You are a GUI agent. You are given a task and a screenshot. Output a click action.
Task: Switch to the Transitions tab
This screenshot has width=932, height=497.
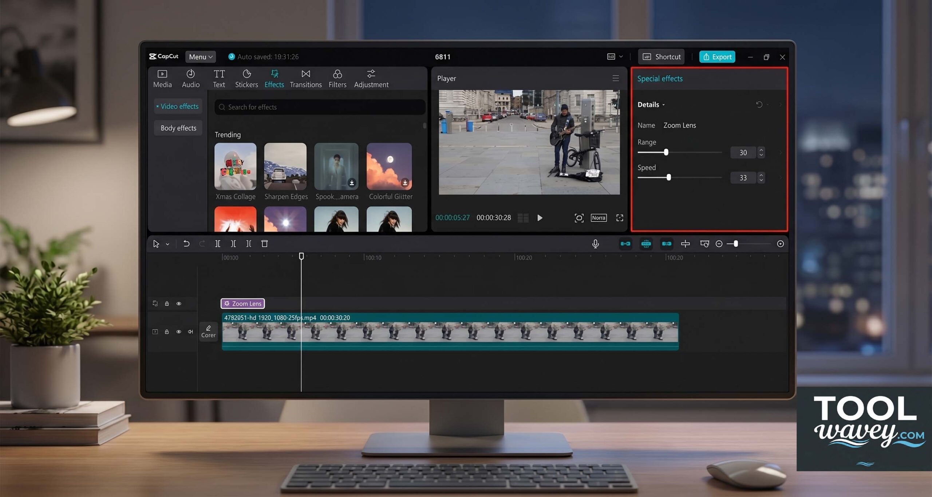(x=306, y=79)
